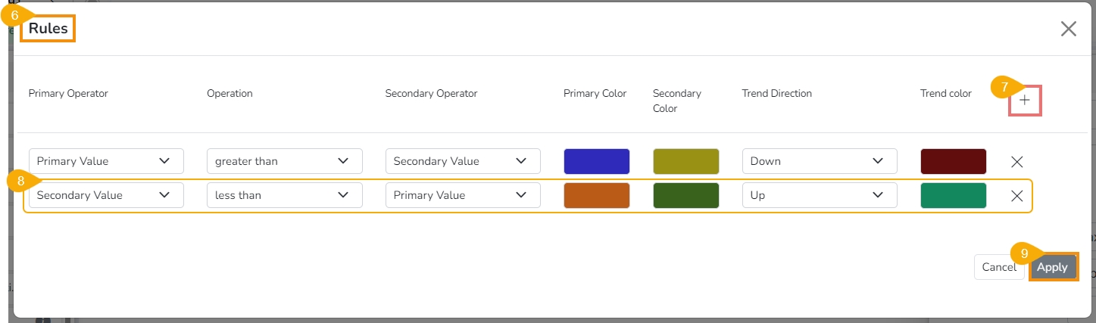Image resolution: width=1096 pixels, height=323 pixels.
Task: Open the olive Secondary Color swatch
Action: 685,161
